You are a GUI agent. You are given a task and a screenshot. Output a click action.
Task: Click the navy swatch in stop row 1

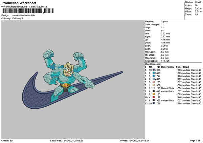154,70
